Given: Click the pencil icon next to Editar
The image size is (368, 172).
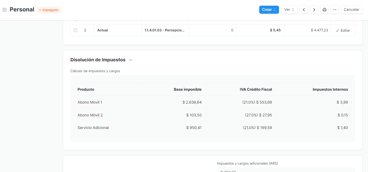Looking at the screenshot, I should (x=337, y=30).
